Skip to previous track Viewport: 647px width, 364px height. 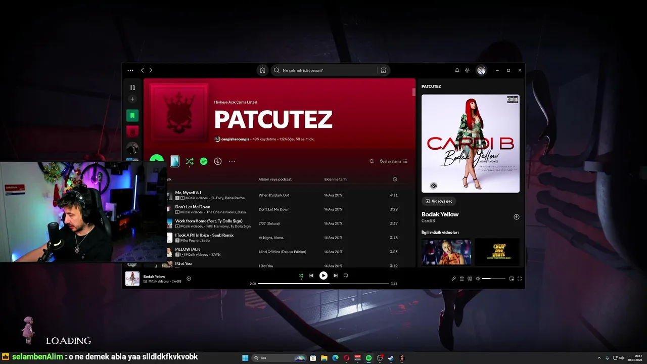click(x=311, y=276)
